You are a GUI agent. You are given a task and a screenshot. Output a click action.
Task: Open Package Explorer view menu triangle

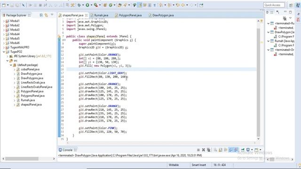click(x=52, y=15)
